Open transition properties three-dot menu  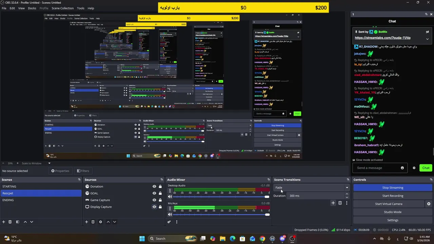coord(347,203)
